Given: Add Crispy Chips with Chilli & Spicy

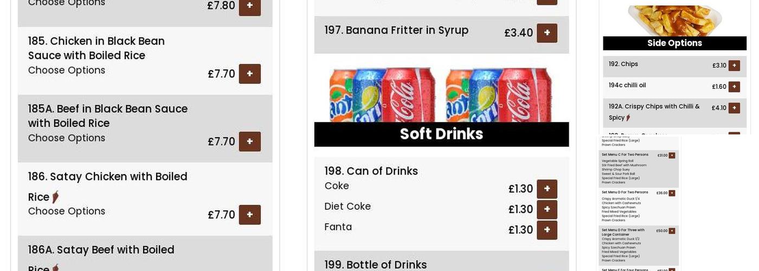Looking at the screenshot, I should tap(734, 108).
